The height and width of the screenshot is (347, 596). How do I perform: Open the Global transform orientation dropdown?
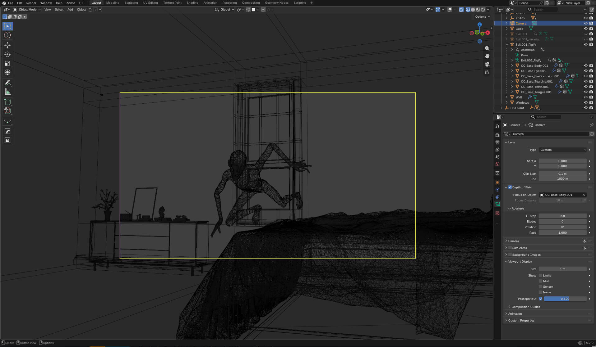click(x=224, y=10)
